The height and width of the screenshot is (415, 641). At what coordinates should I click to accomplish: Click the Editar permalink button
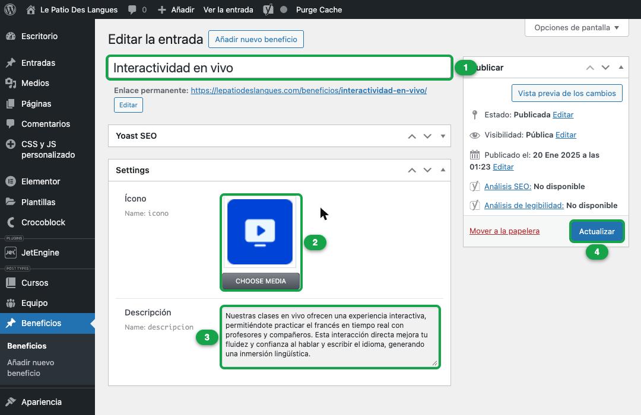(x=128, y=105)
